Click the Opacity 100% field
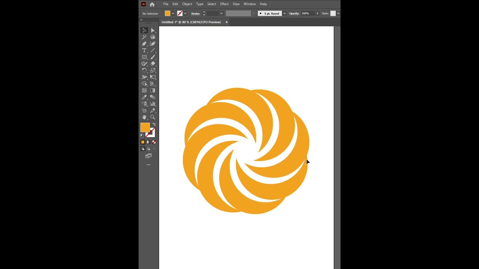 [308, 13]
